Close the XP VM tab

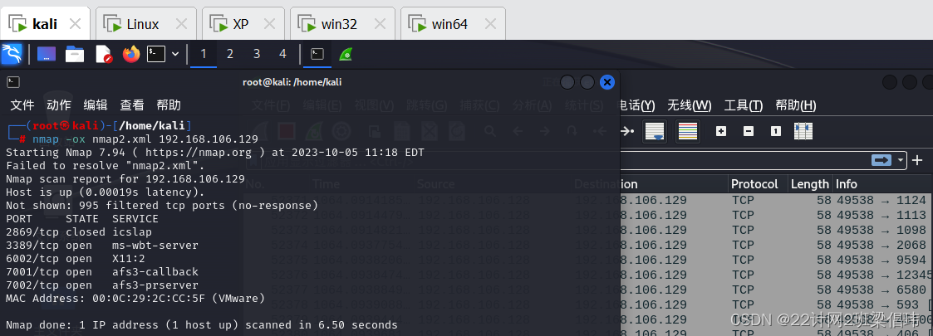point(269,24)
